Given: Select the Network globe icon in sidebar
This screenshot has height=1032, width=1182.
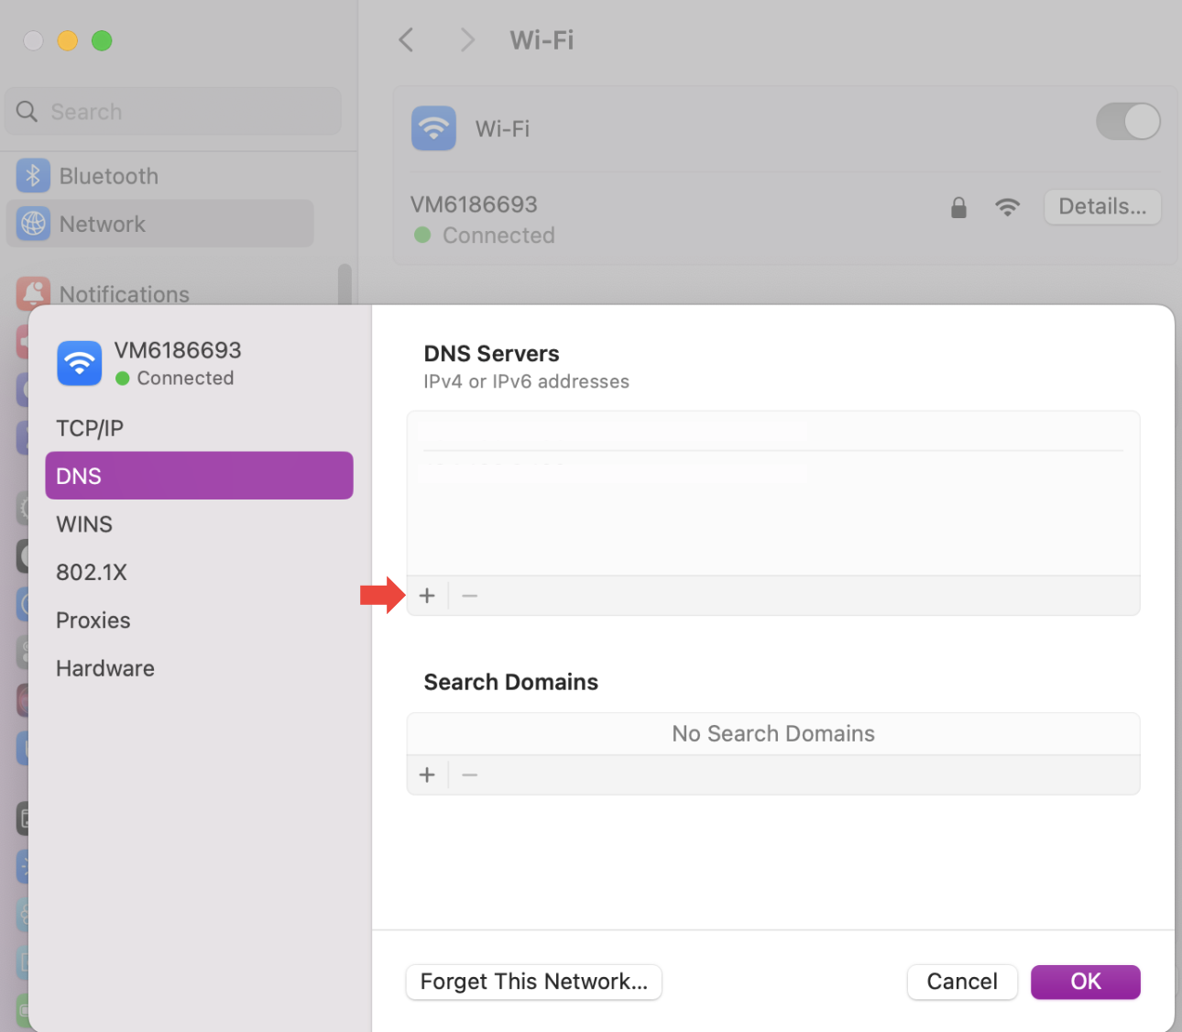Looking at the screenshot, I should 33,224.
